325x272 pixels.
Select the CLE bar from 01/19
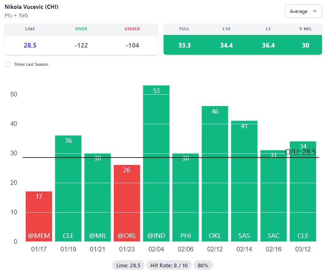coord(68,189)
